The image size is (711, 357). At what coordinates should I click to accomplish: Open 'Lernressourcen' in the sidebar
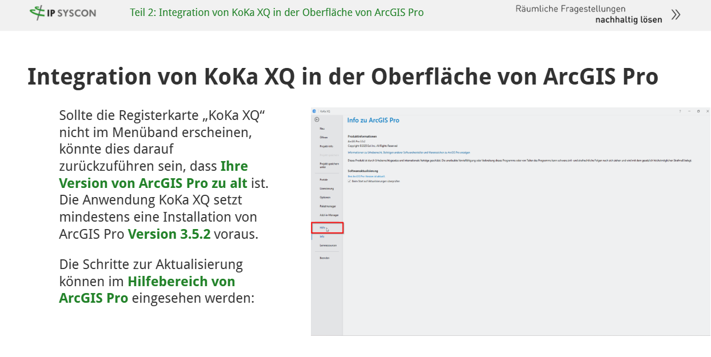click(x=327, y=245)
